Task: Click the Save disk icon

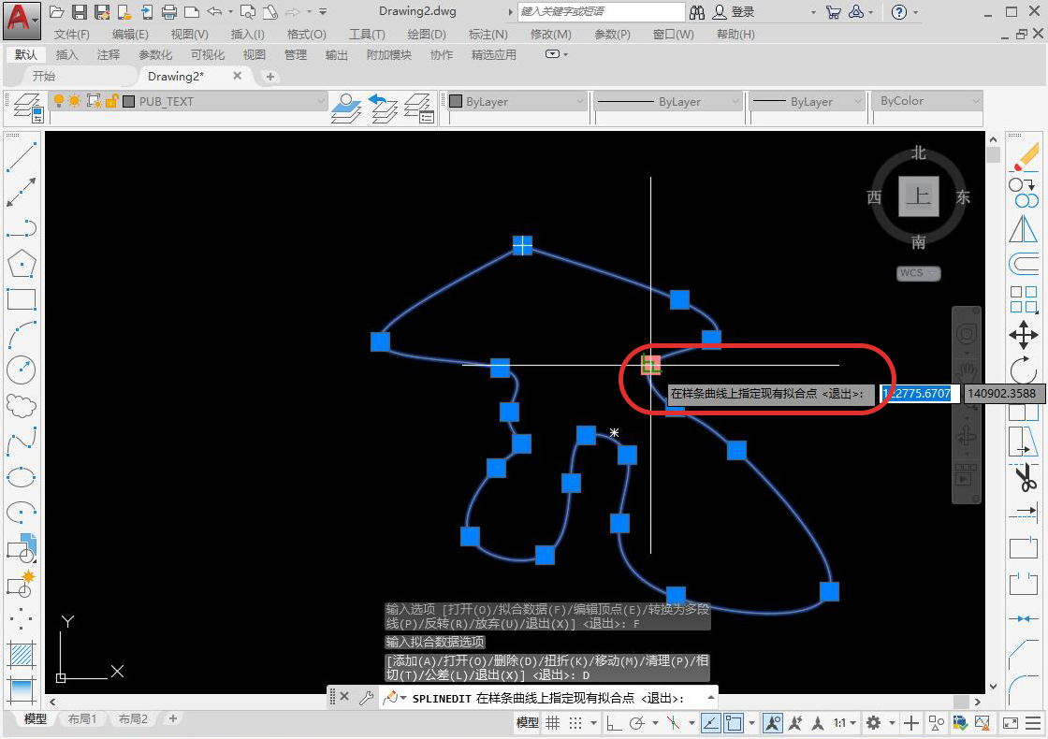Action: tap(80, 11)
